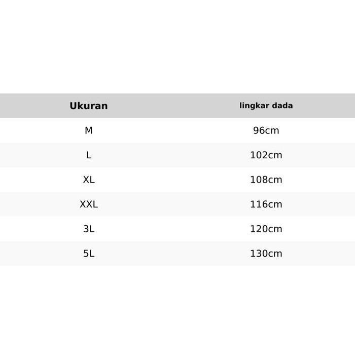Highlight the last row with 130cm

coord(177,254)
